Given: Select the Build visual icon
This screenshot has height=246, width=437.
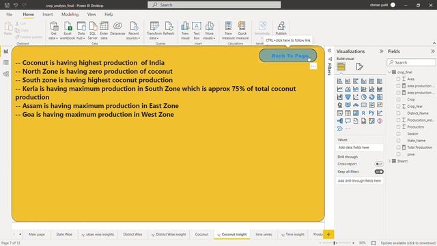Looking at the screenshot, I should pos(341,67).
